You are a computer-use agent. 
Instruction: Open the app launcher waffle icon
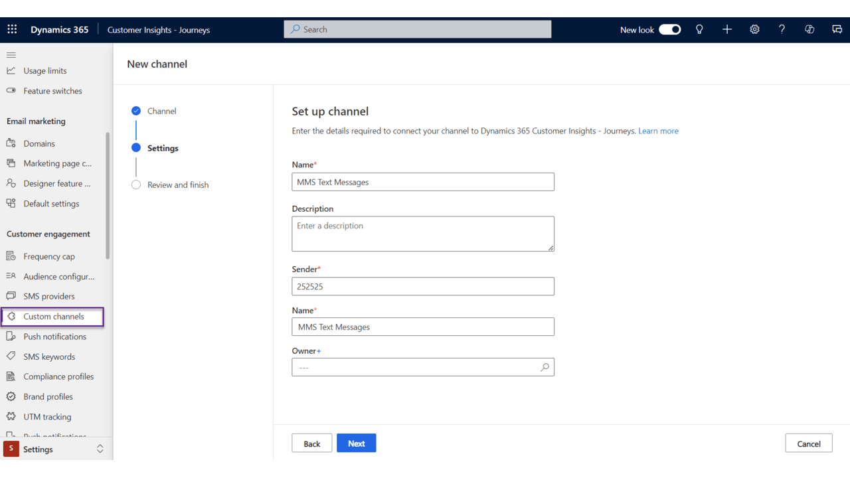pyautogui.click(x=12, y=29)
